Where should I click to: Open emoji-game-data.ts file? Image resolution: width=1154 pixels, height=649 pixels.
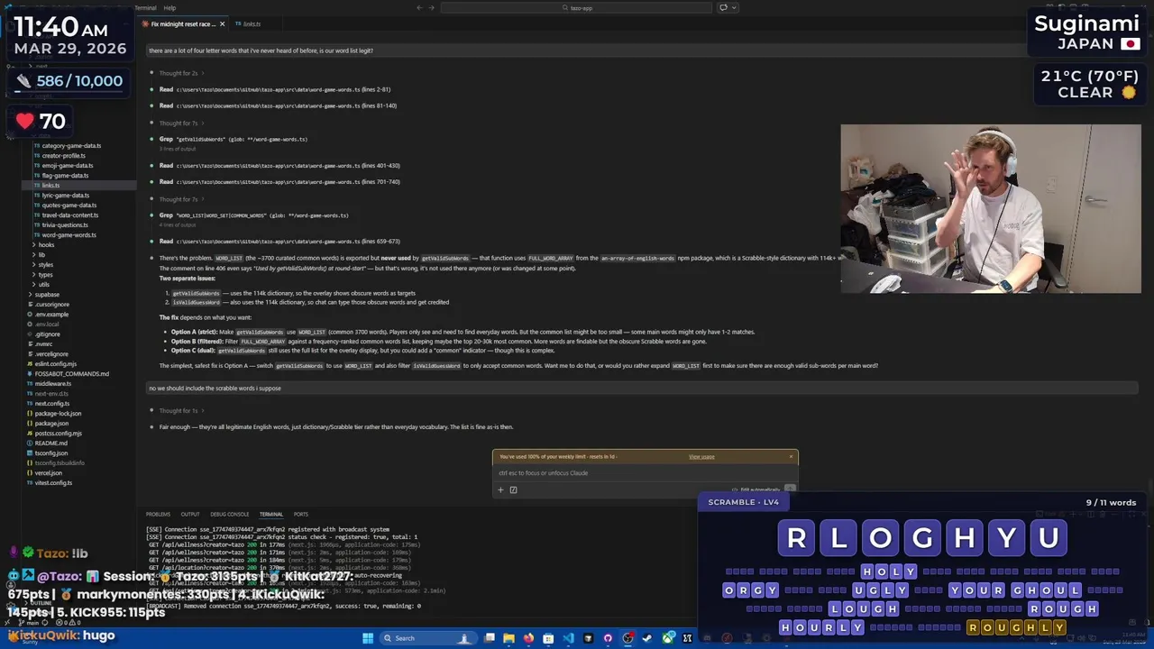click(x=67, y=166)
